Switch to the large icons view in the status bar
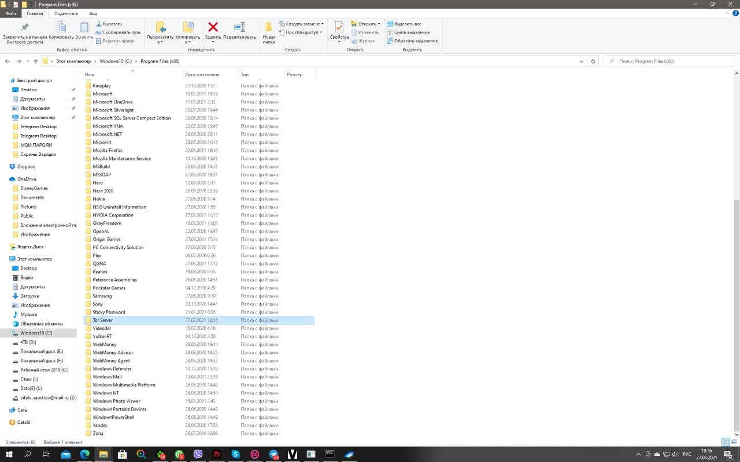This screenshot has height=462, width=740. coord(734,442)
